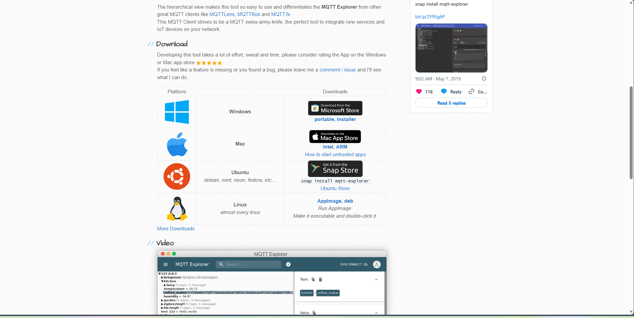Download the Mac ARM build

tap(342, 147)
